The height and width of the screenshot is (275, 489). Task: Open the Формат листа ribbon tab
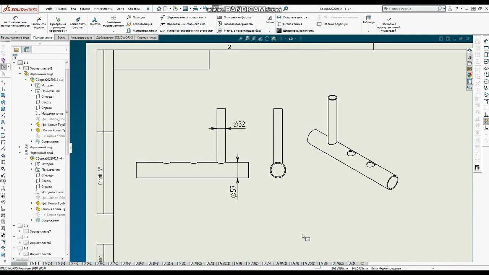pyautogui.click(x=147, y=37)
